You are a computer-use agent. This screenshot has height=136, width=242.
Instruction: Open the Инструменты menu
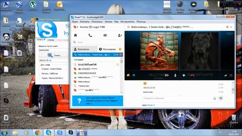tap(127, 22)
